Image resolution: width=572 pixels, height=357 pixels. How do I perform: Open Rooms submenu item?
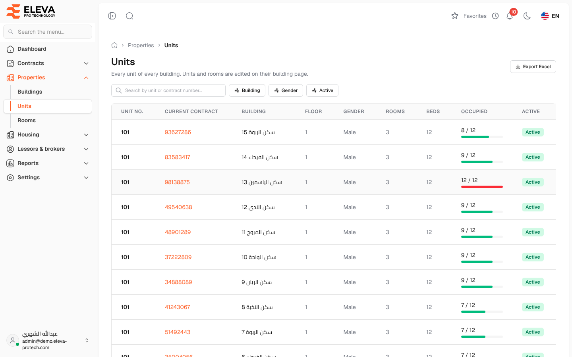click(48, 120)
